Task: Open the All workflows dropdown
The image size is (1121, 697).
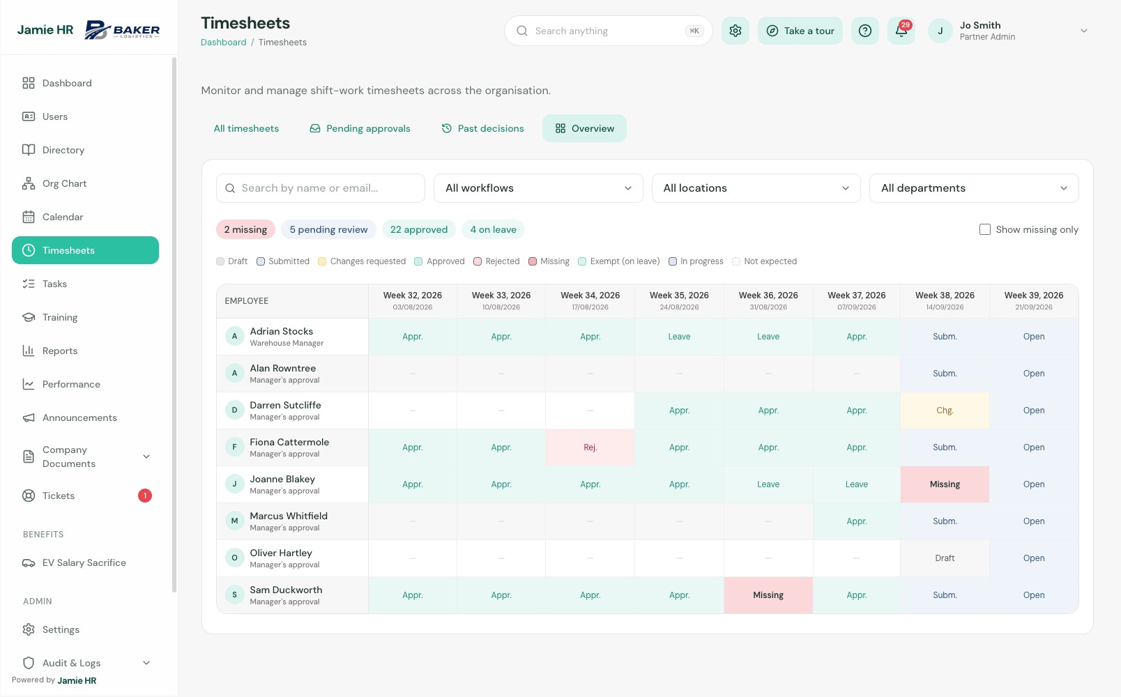Action: point(538,188)
